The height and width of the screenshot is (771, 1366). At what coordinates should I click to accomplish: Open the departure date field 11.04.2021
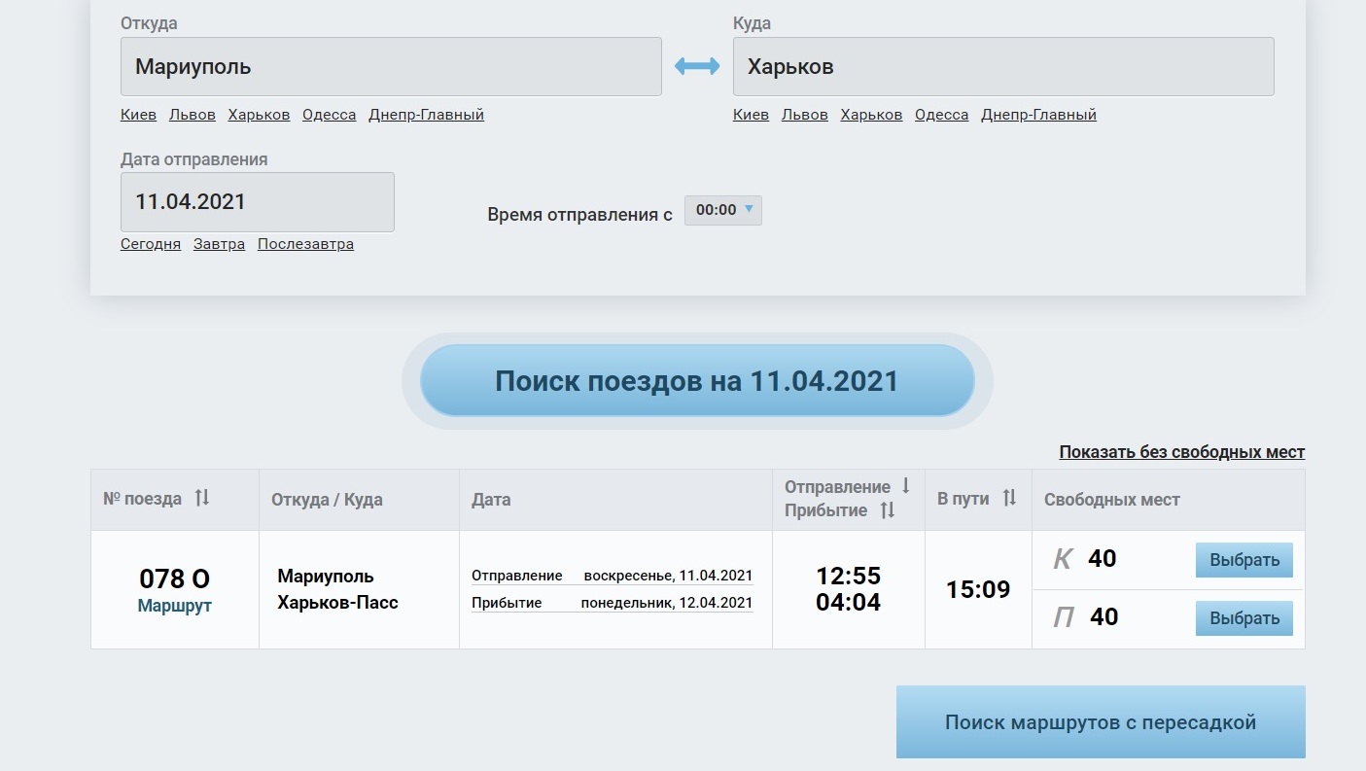[x=257, y=202]
